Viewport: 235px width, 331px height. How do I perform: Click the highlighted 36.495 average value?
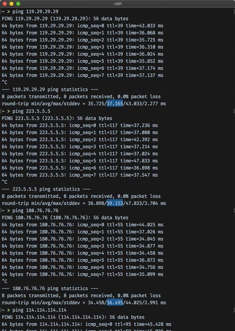(x=115, y=303)
